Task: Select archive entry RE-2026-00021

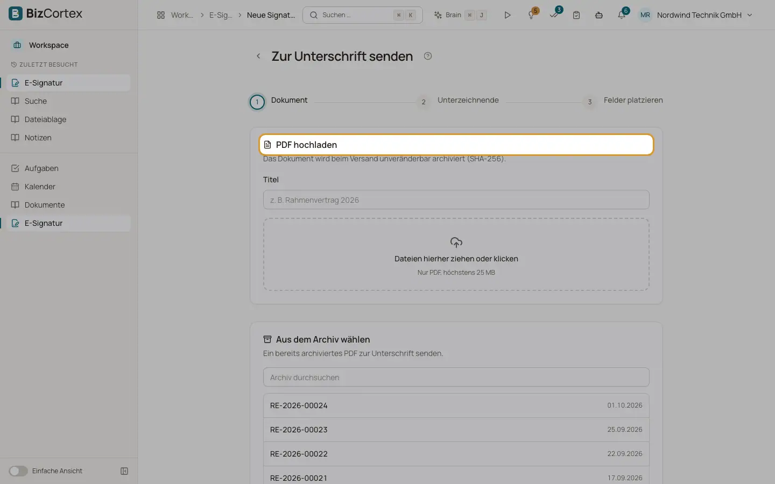Action: (x=456, y=475)
